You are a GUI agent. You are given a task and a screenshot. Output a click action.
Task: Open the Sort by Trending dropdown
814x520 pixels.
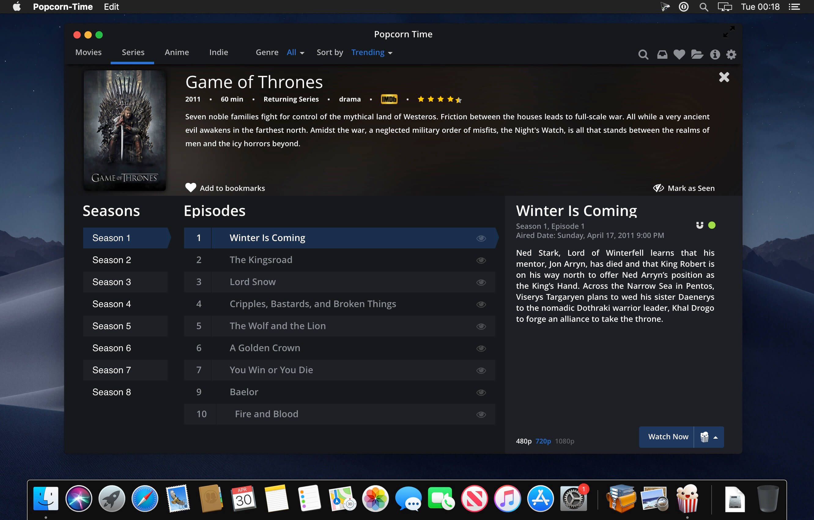[372, 52]
